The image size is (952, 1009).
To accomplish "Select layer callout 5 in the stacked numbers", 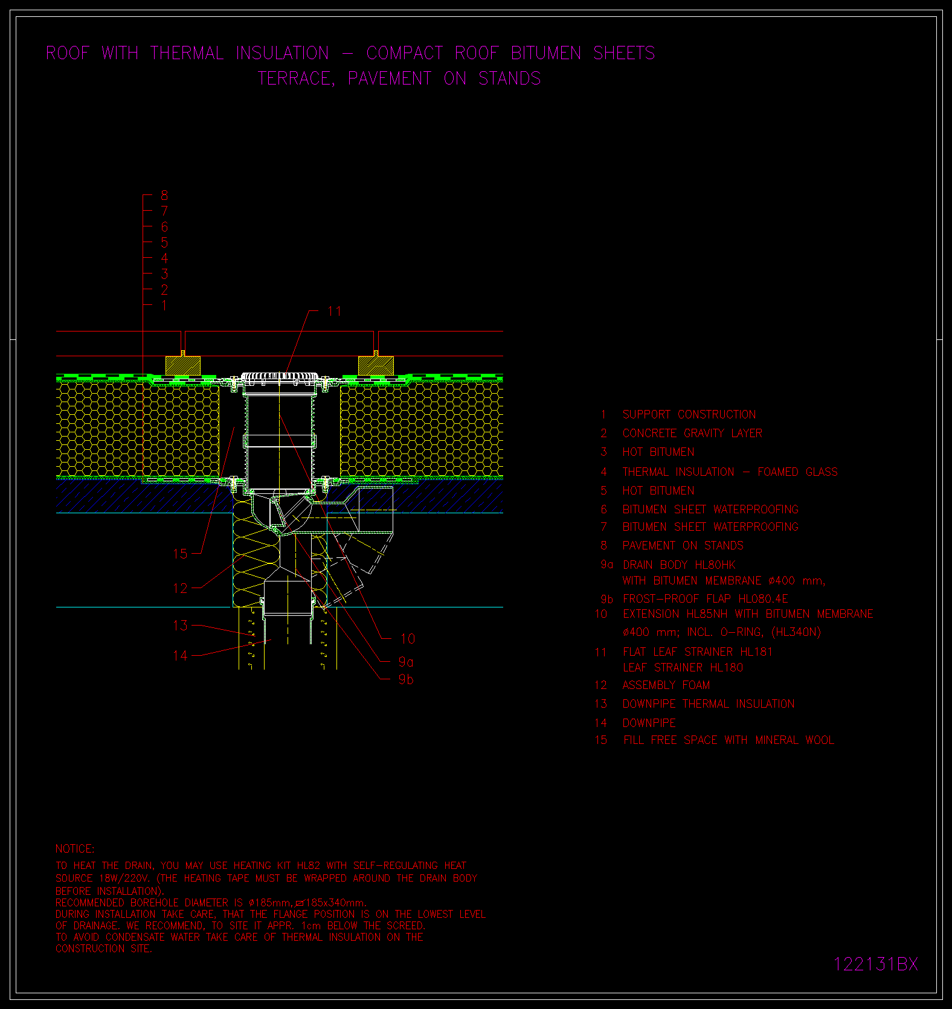I will pos(164,243).
